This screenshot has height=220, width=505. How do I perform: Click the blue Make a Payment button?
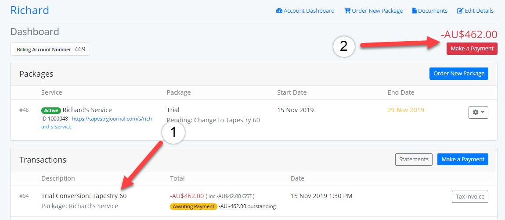(x=462, y=160)
